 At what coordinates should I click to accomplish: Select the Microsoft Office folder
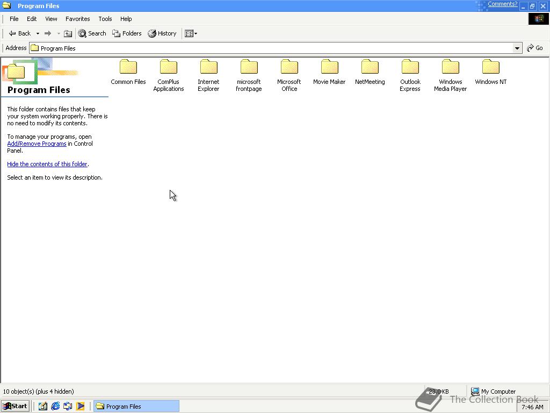[289, 75]
